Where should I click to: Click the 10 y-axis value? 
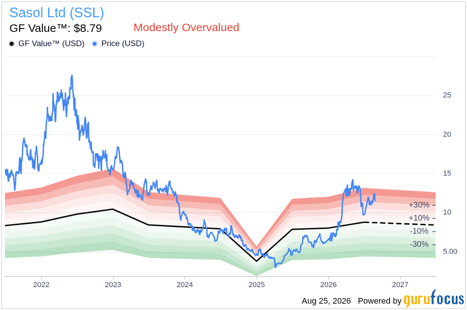(447, 212)
